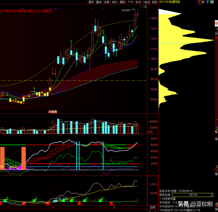Click the green down-arrow marker near 70 level
The image size is (218, 212).
pyautogui.click(x=34, y=89)
